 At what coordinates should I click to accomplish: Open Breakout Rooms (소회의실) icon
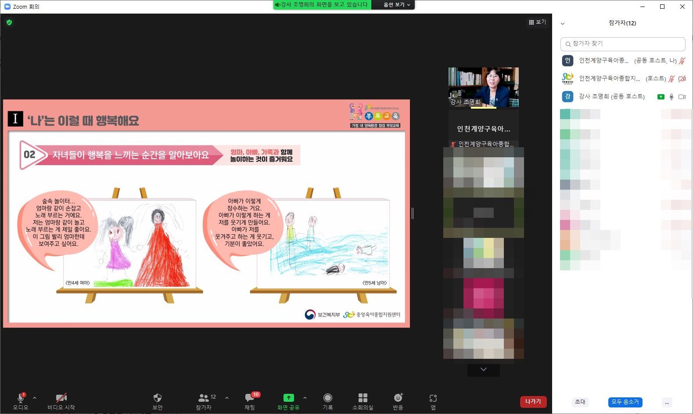(363, 398)
